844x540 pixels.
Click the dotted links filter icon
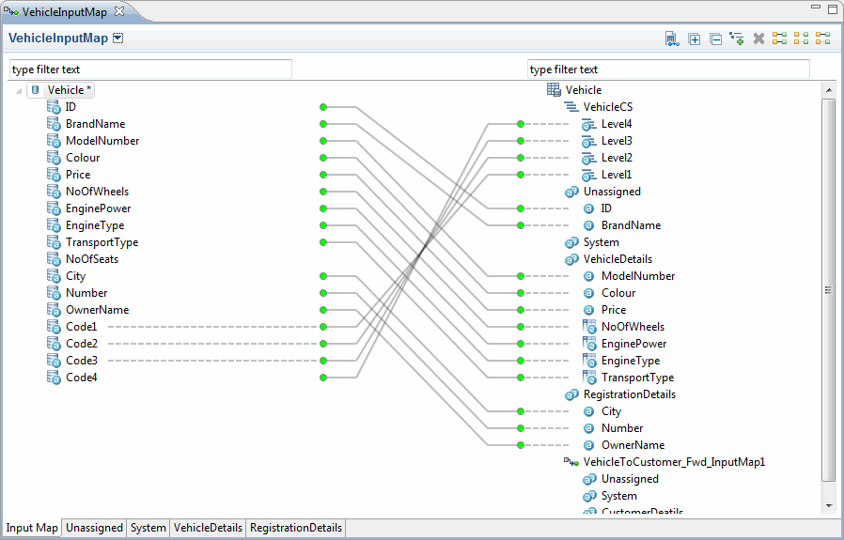(x=801, y=39)
